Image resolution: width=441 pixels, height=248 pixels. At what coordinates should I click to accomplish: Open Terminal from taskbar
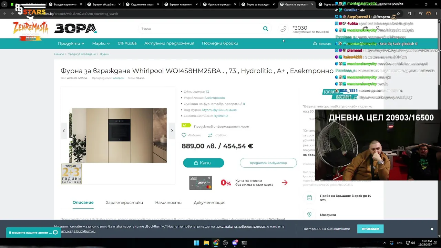tap(244, 243)
